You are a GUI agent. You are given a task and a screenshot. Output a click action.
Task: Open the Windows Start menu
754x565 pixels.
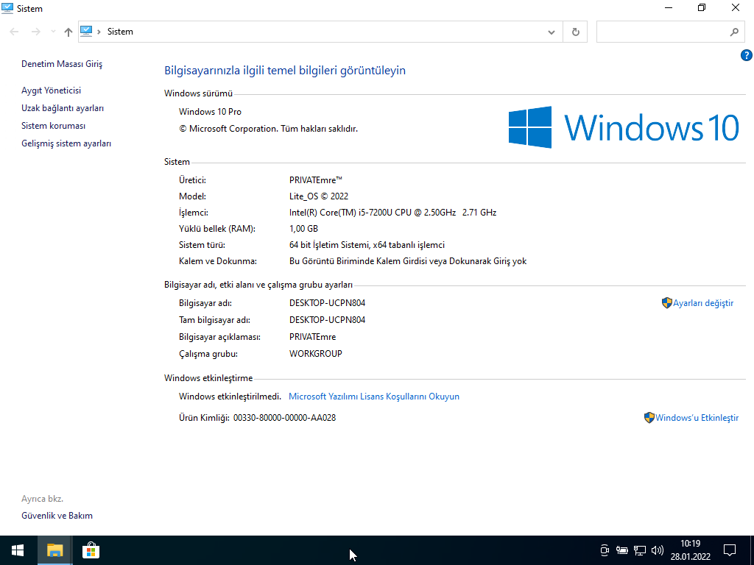click(18, 550)
